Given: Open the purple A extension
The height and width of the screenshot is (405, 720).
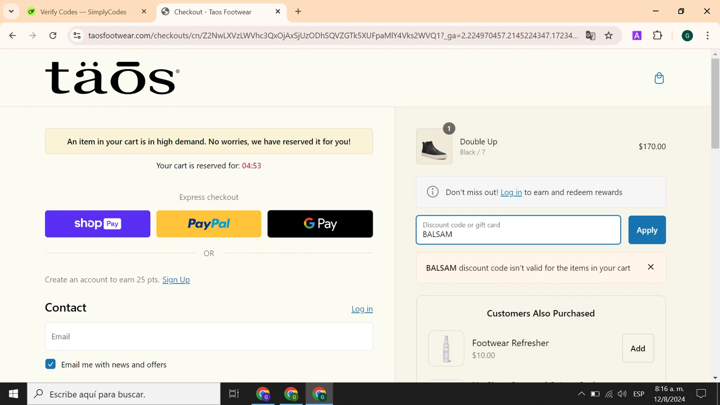Looking at the screenshot, I should (637, 36).
